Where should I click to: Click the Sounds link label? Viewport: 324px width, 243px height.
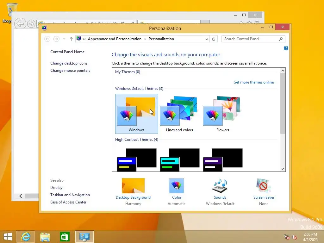tap(220, 197)
